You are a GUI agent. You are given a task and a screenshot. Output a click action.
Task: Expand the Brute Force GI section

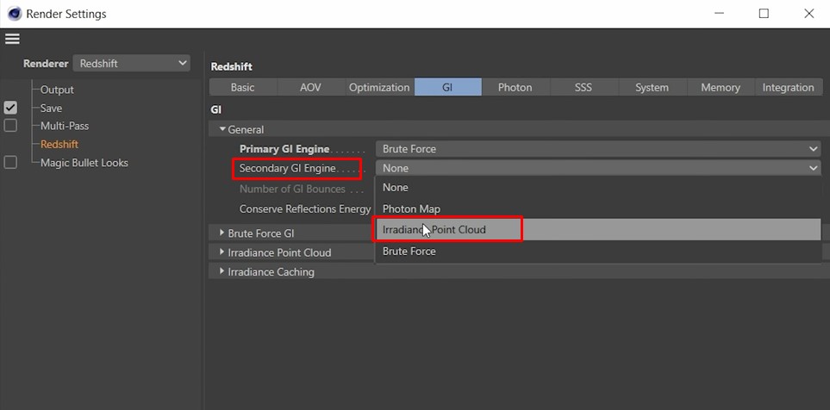click(x=222, y=233)
